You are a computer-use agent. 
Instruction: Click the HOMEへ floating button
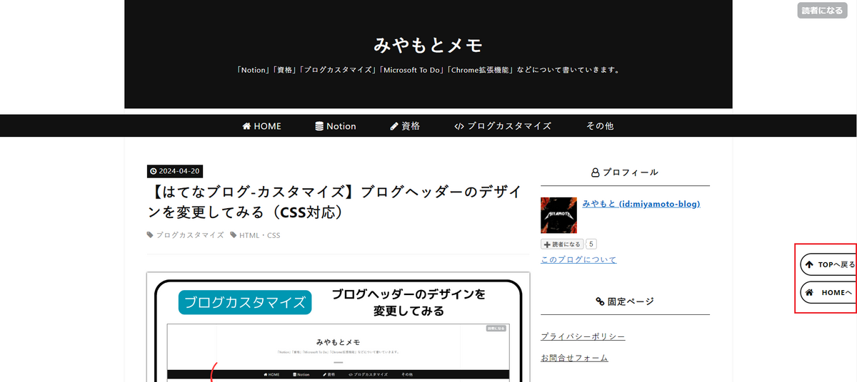(828, 292)
